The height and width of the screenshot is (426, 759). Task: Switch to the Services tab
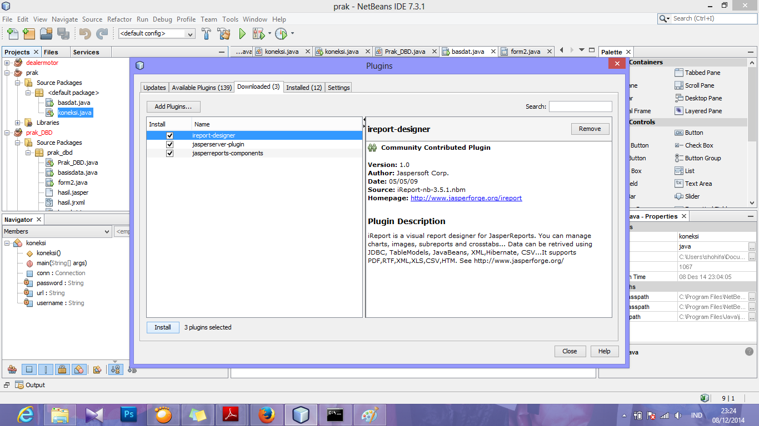86,52
